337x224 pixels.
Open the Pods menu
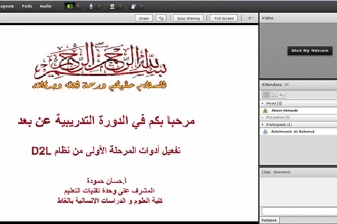[27, 6]
